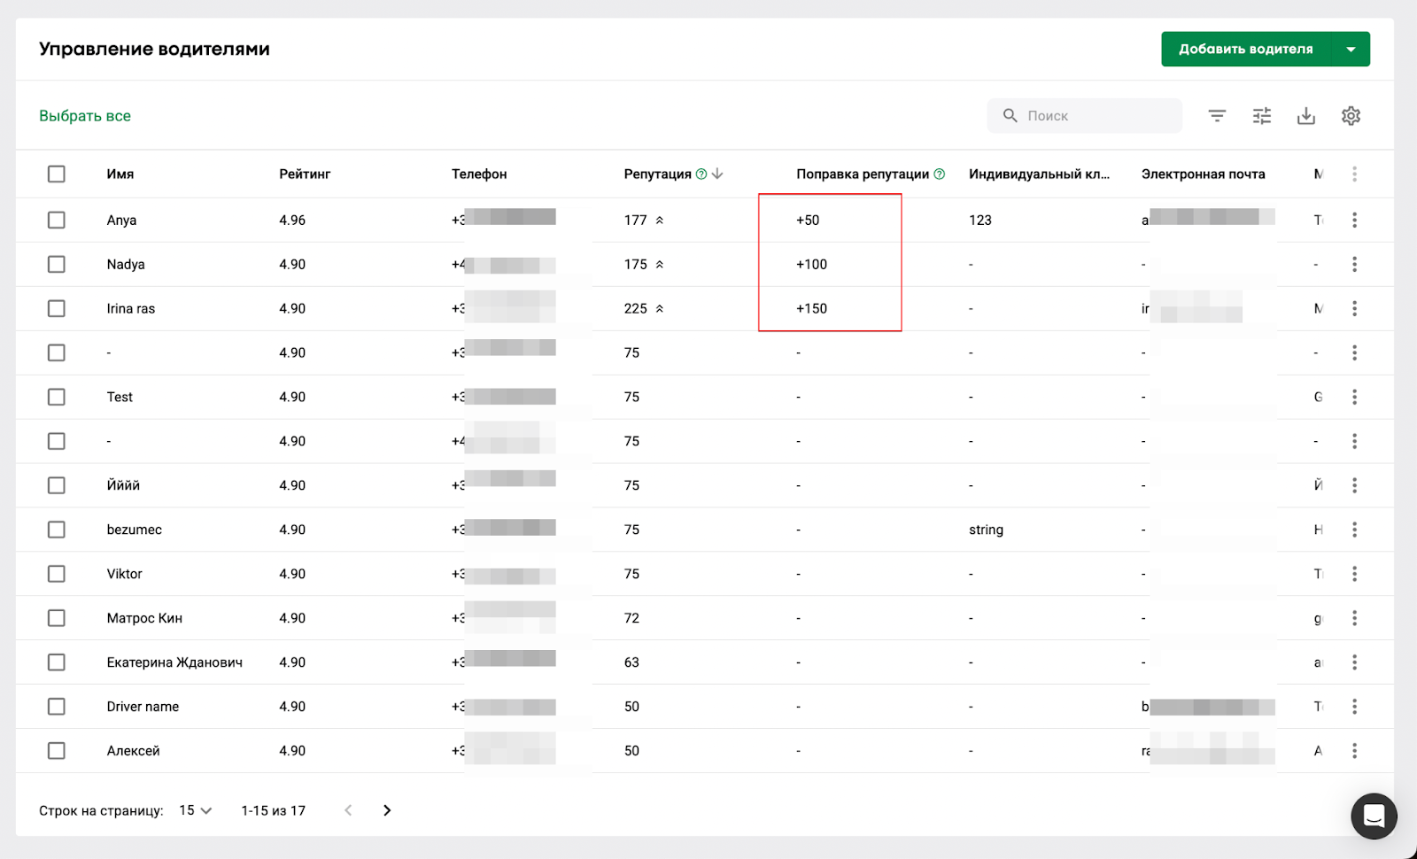Click the reputation value 72

[631, 618]
